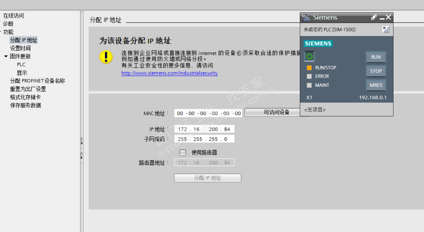
Task: Click the PLC SIM logo icon
Action: [306, 18]
